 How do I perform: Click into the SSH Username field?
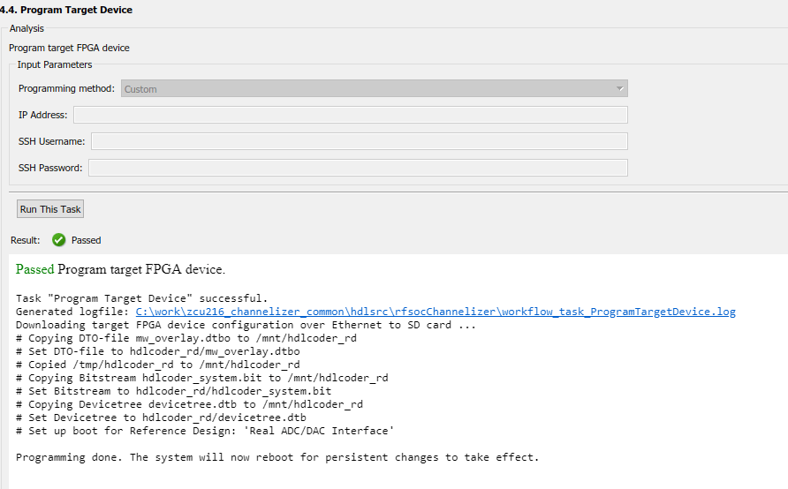coord(359,141)
